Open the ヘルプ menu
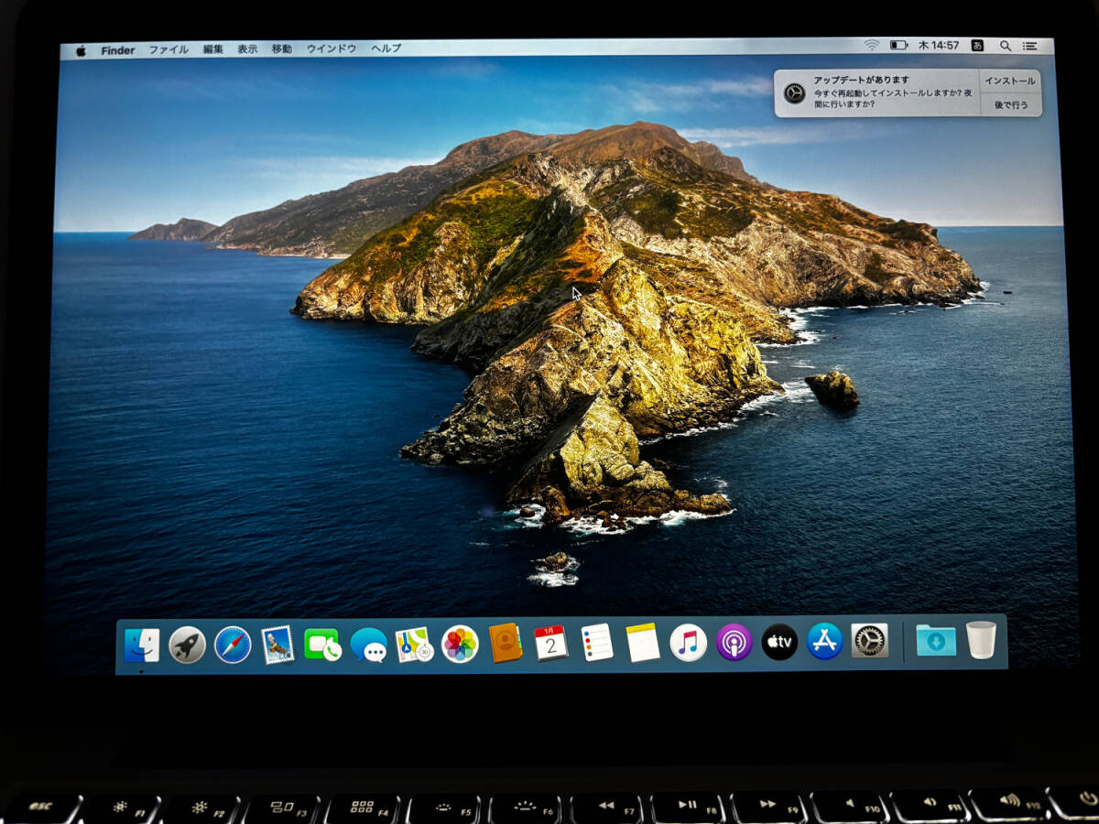 (386, 49)
